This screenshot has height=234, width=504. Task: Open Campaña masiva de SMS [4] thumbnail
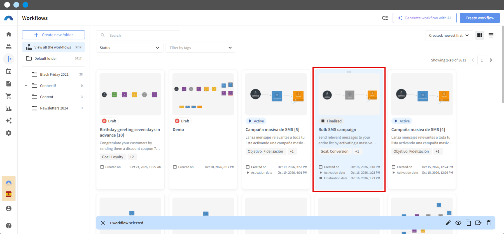click(x=422, y=94)
